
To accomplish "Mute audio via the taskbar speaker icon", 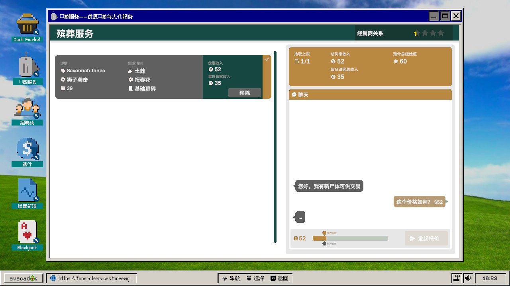I will point(468,278).
